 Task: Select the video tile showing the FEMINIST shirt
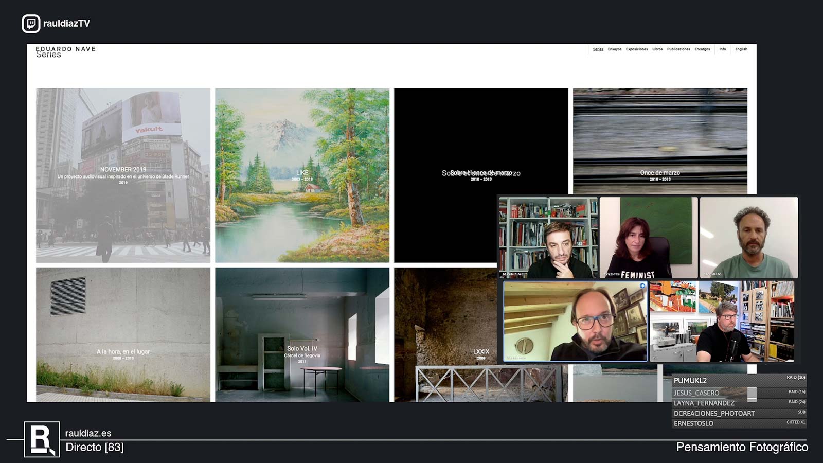649,238
